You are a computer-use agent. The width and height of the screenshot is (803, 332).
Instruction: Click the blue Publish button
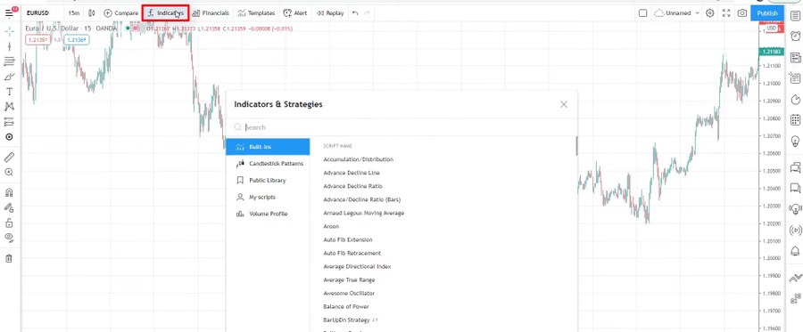point(766,13)
